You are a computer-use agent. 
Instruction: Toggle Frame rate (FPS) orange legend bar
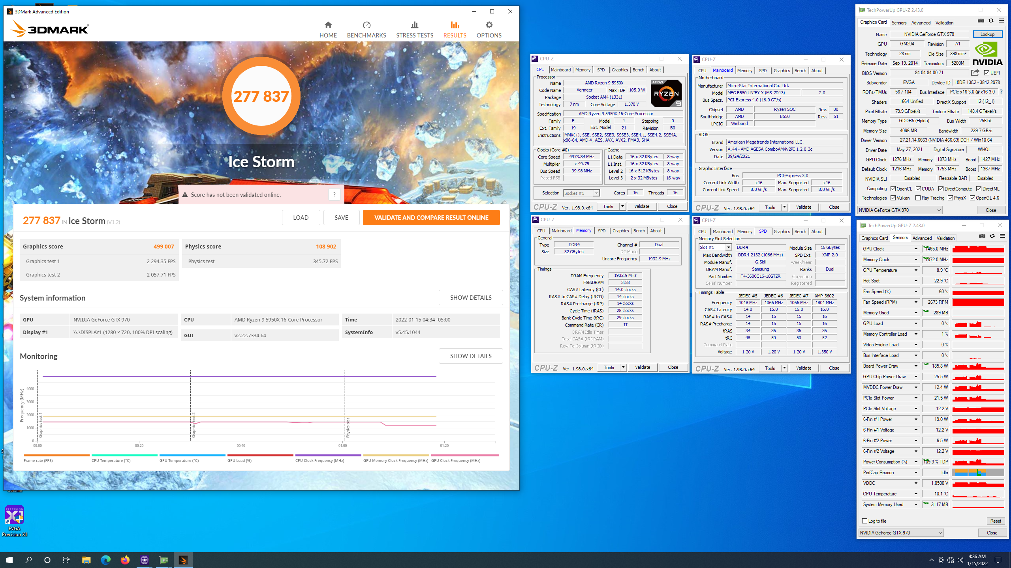tap(56, 455)
